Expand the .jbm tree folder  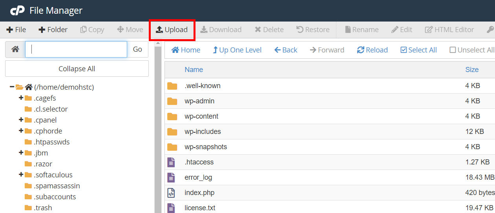(21, 153)
